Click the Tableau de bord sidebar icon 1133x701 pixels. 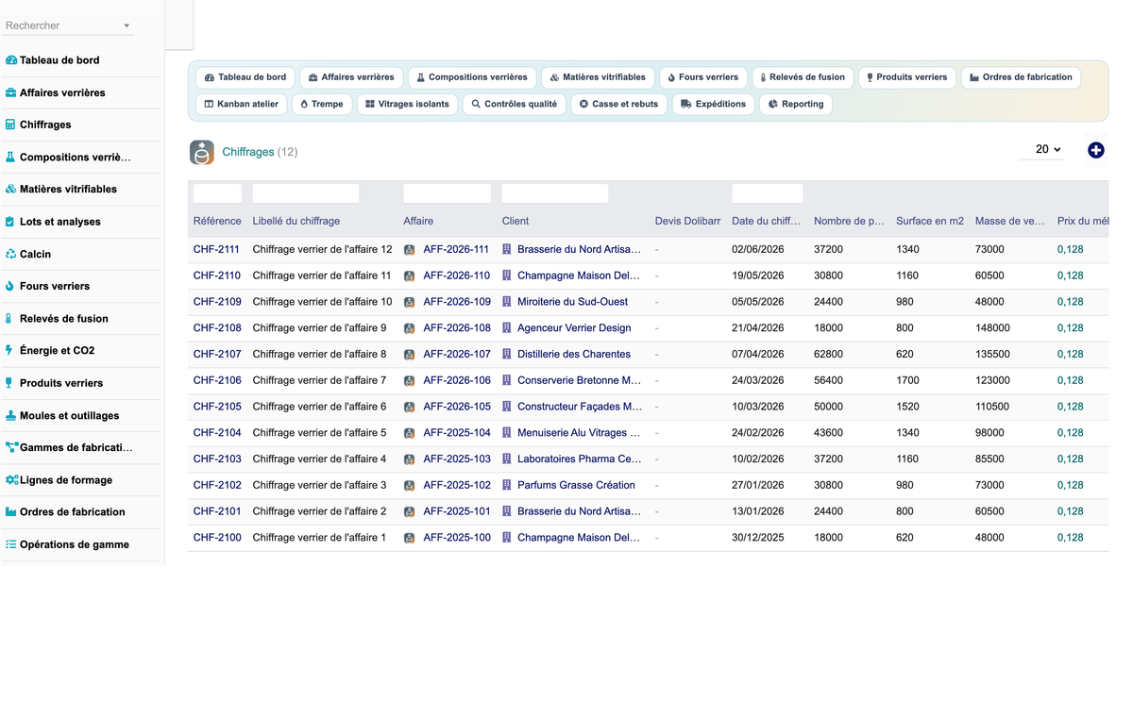(x=11, y=60)
